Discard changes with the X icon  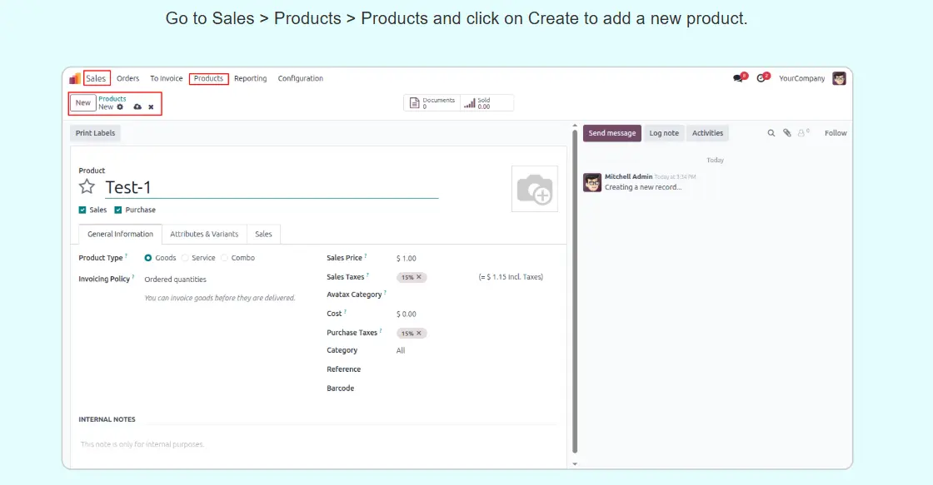pos(151,107)
